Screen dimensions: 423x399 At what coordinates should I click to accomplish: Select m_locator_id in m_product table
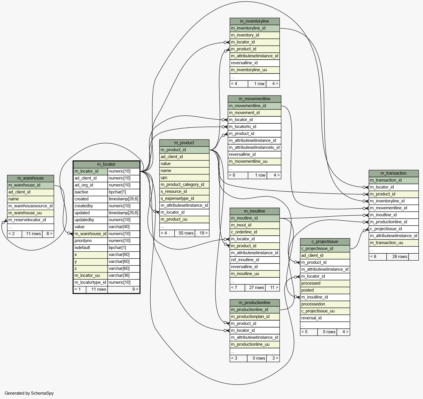tap(184, 212)
